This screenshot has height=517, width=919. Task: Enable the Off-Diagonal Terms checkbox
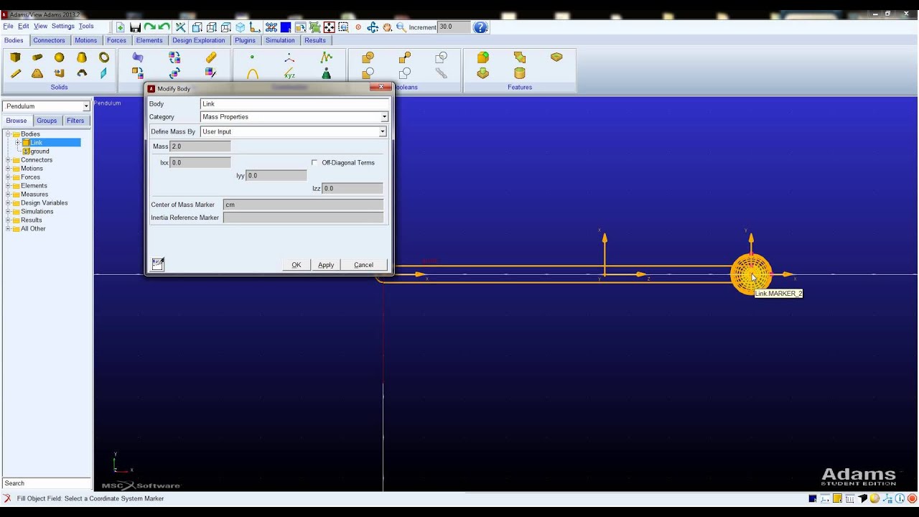[x=314, y=163]
